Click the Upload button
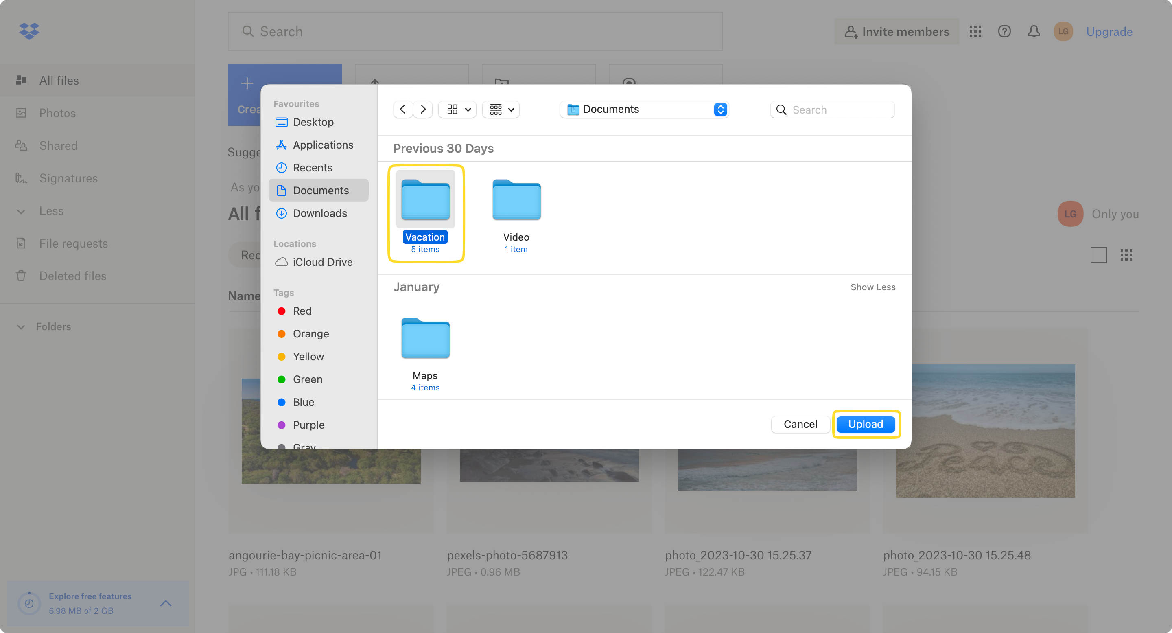This screenshot has width=1172, height=633. (865, 424)
